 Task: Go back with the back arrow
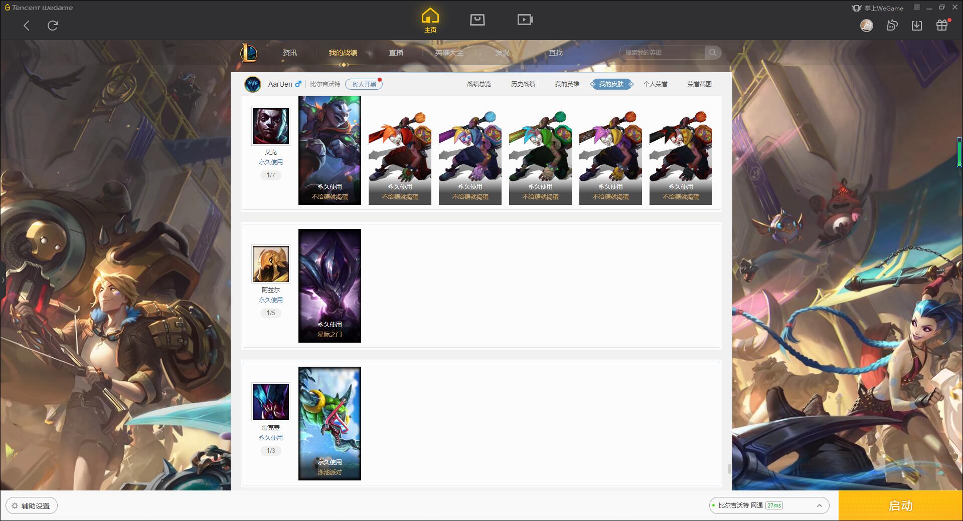tap(27, 26)
